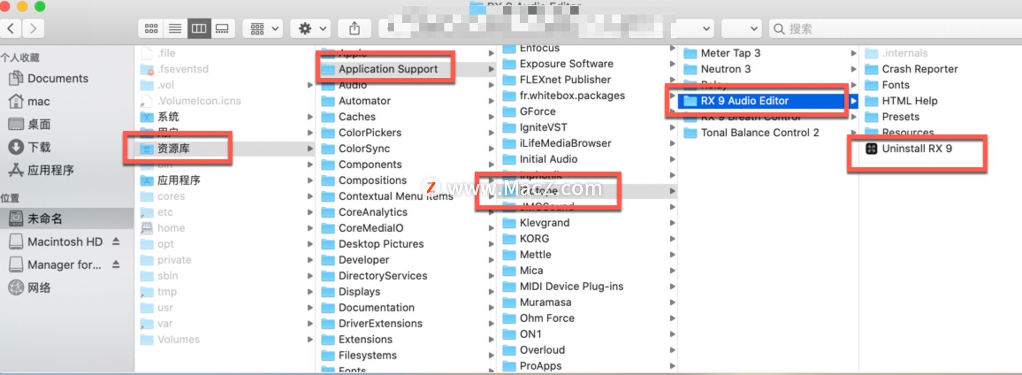Eject the Manager for... volume
The width and height of the screenshot is (1022, 375).
pyautogui.click(x=116, y=264)
